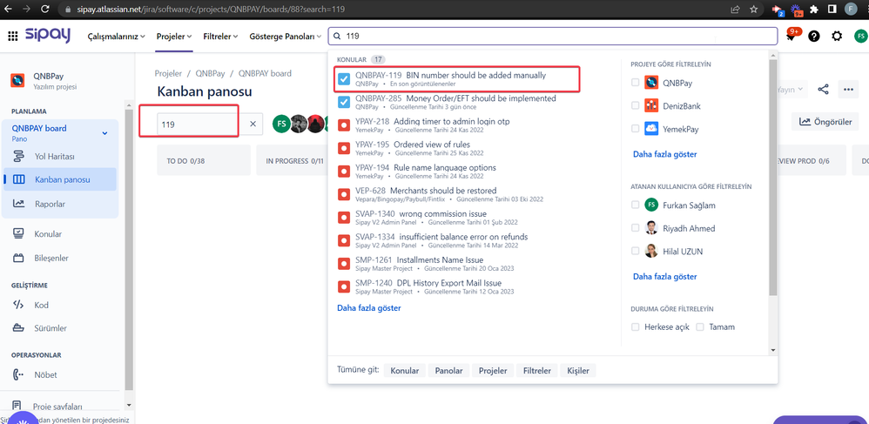Check the Hilal UZUN assignee checkbox

(x=635, y=251)
